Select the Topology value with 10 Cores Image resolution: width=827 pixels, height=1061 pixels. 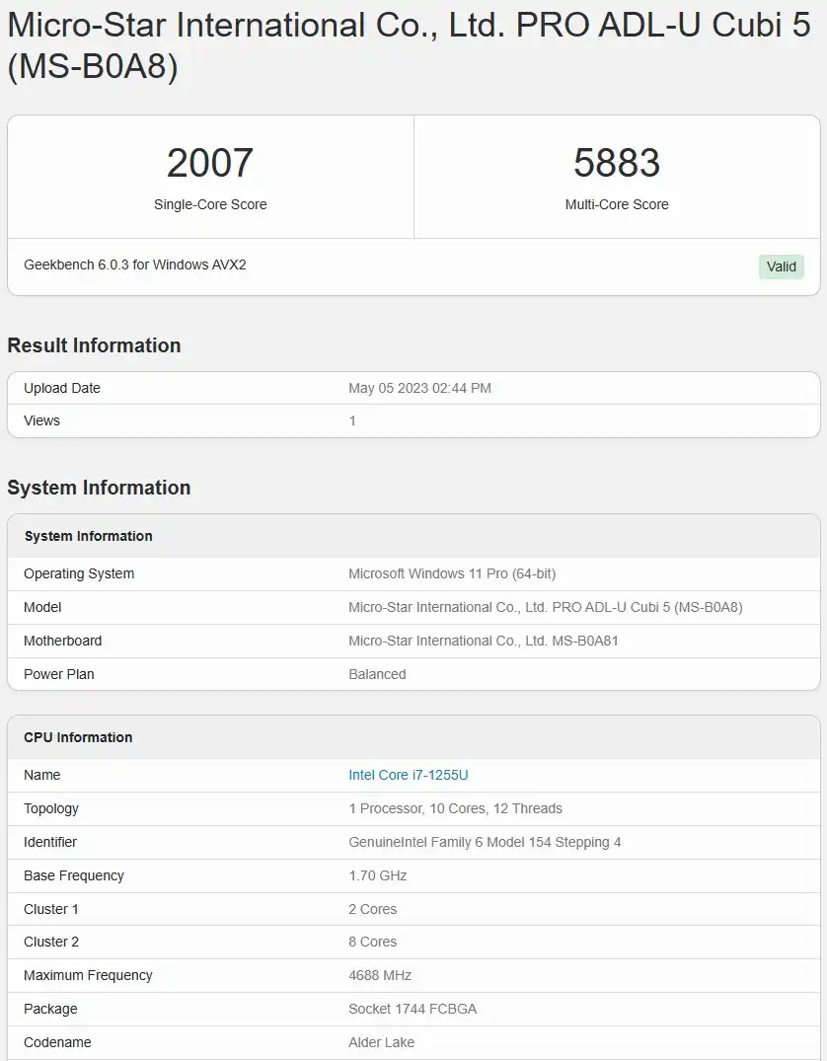[x=455, y=808]
